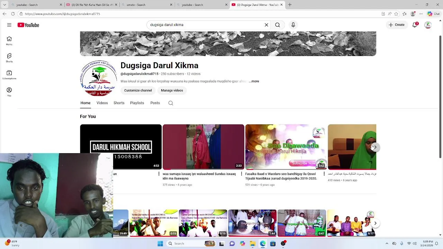Open Subscriptions in the left sidebar

tap(9, 75)
